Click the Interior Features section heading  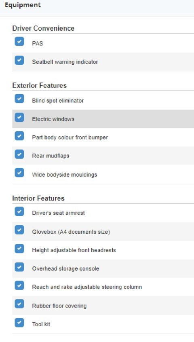tap(38, 198)
